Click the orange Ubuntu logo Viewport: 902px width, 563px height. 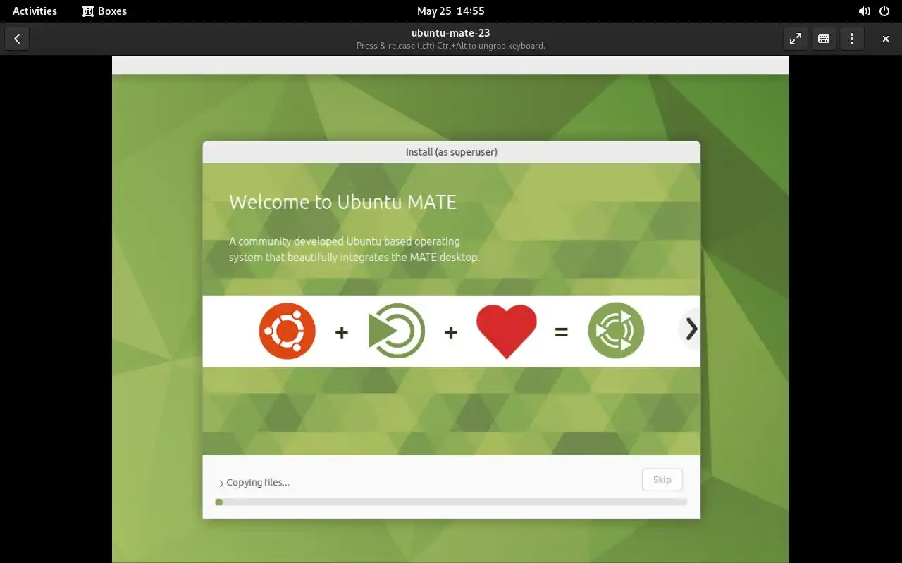coord(287,331)
